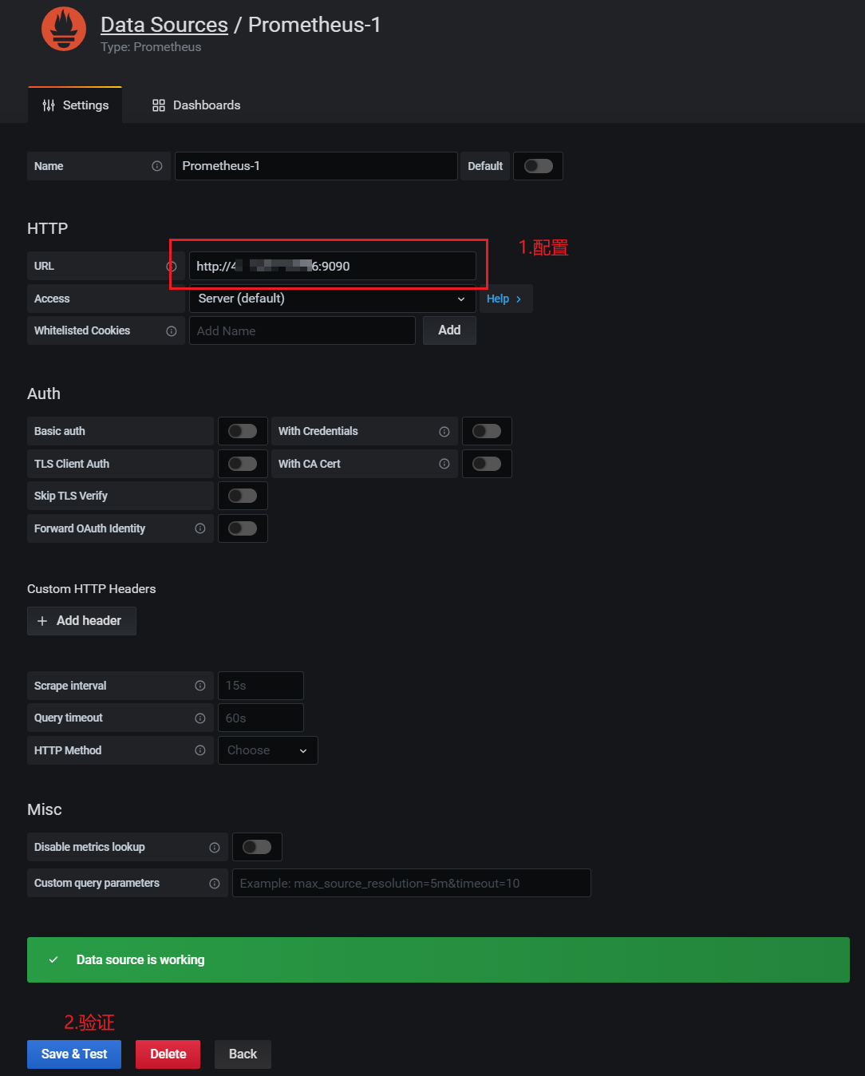Click the 'Type: Prometheus' subtitle text
This screenshot has height=1076, width=865.
[x=151, y=47]
